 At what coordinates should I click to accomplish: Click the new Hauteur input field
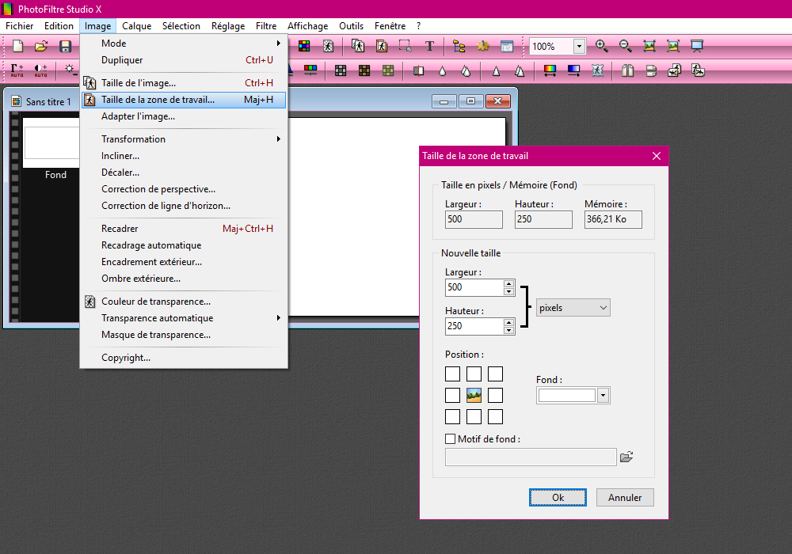click(474, 326)
